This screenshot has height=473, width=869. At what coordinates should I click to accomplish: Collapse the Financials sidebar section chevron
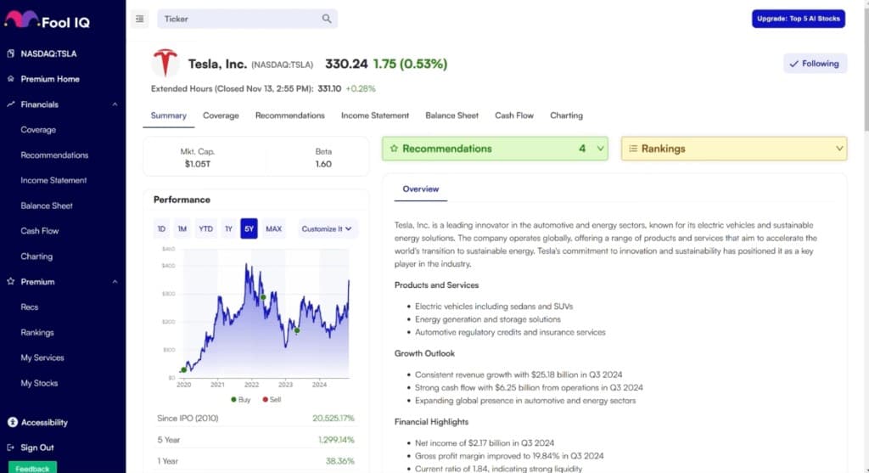(115, 104)
